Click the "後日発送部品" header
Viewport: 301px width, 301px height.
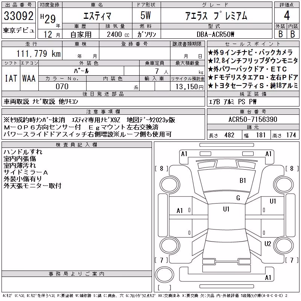[x=103, y=94]
